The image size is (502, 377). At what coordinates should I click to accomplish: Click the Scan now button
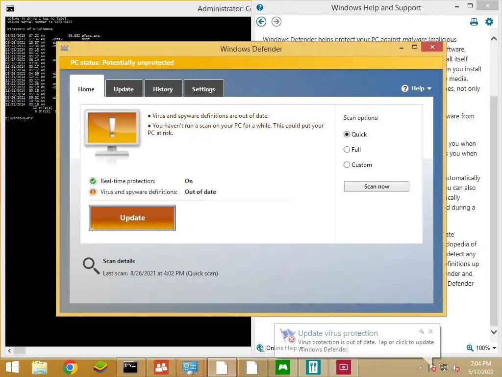(x=376, y=187)
